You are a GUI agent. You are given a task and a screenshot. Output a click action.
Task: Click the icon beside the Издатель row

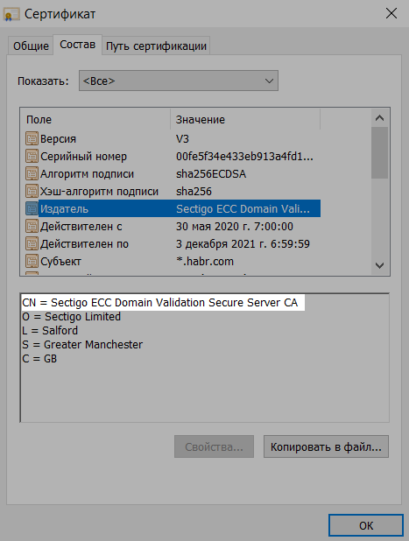[x=32, y=208]
